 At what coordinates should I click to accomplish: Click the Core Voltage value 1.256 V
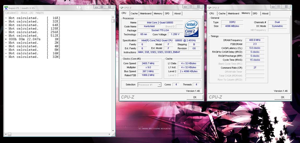[x=176, y=34]
